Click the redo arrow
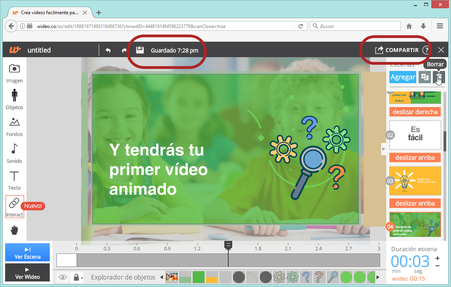Viewport: 451px width, 287px height. 124,50
